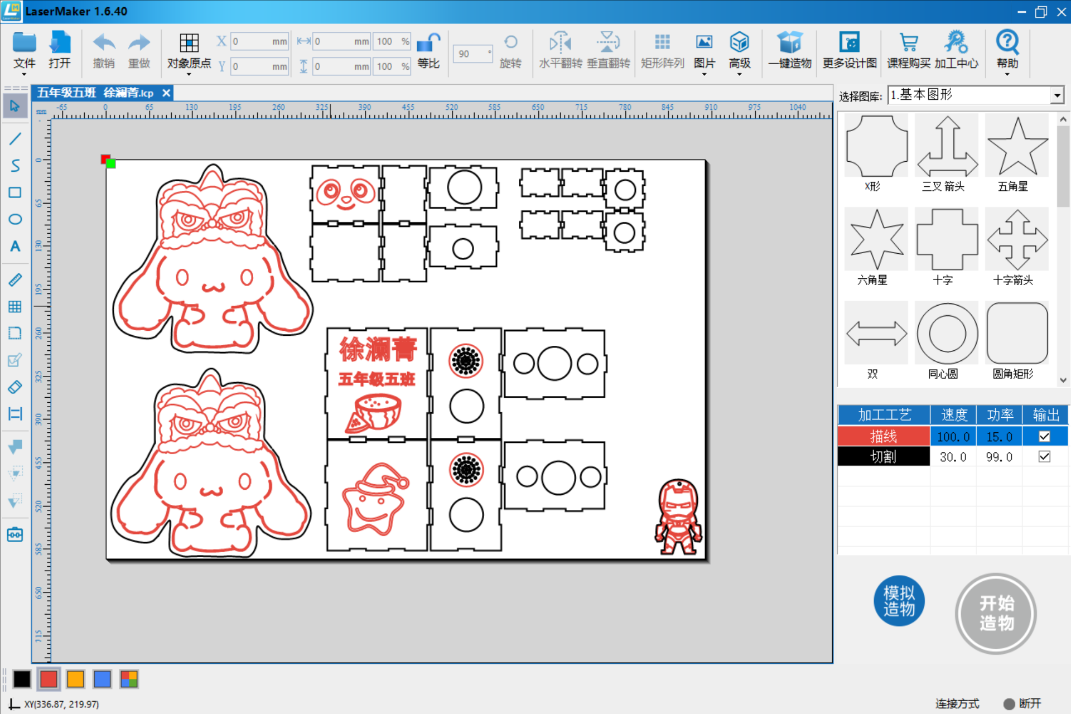Expand the 选择图库 library dropdown

1057,96
